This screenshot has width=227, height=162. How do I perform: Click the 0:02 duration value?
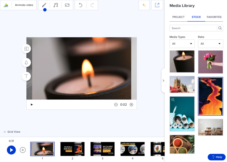[x=123, y=105]
